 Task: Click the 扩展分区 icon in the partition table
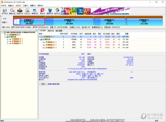[x=42, y=39]
